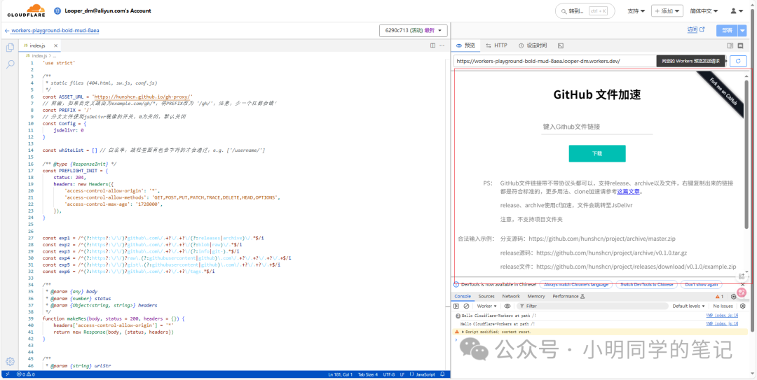Click the feedback chat icon in preview toolbar
Viewport: 757px width, 380px height.
coord(741,45)
